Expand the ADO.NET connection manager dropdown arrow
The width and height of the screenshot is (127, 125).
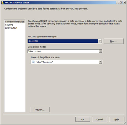pos(100,41)
